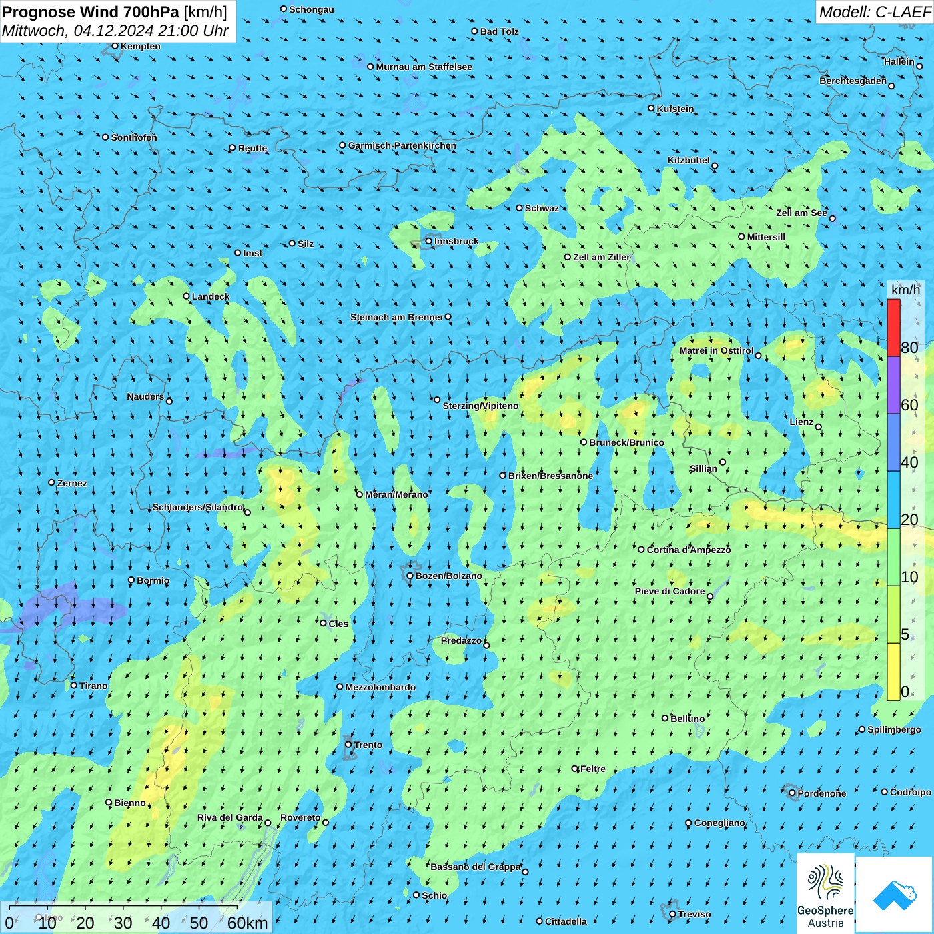934x934 pixels.
Task: Select the red legend color above 80
Action: [893, 328]
